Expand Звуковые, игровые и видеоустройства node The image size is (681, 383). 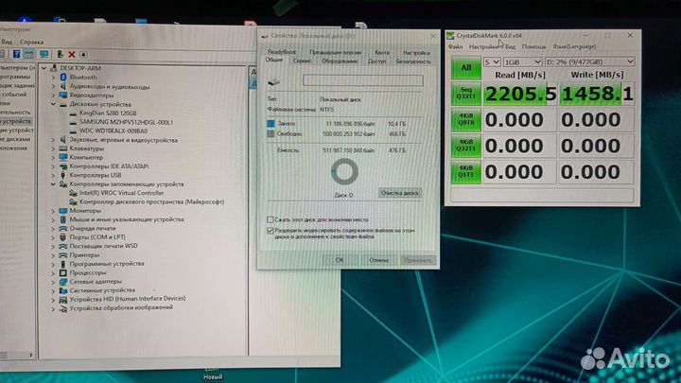tap(53, 140)
